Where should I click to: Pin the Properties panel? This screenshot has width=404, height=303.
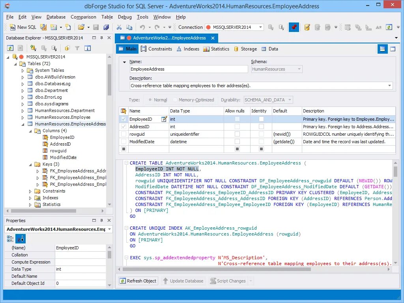101,221
